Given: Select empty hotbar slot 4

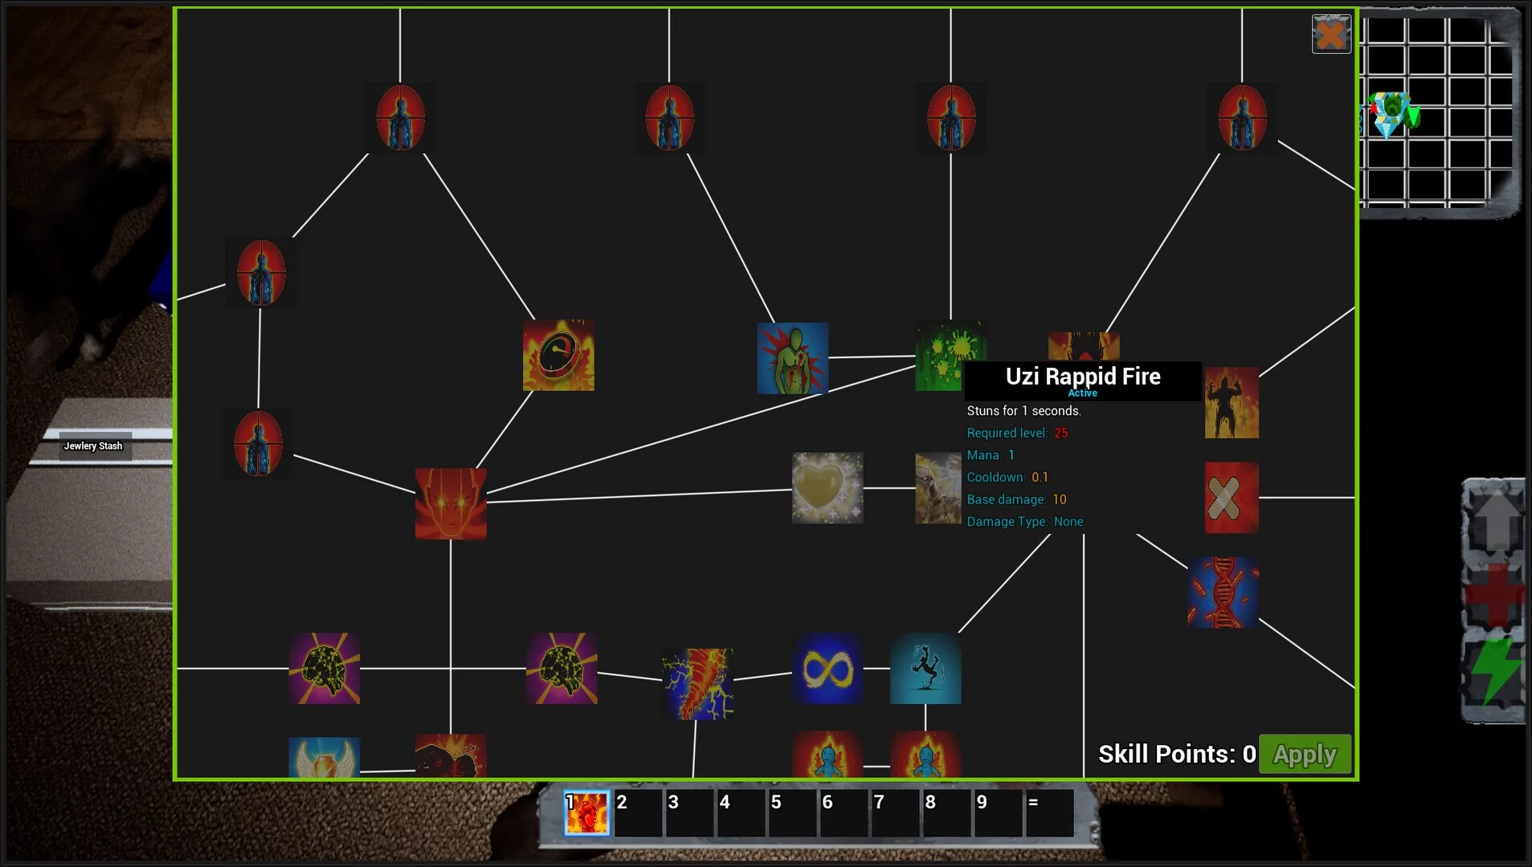Looking at the screenshot, I should click(x=741, y=812).
